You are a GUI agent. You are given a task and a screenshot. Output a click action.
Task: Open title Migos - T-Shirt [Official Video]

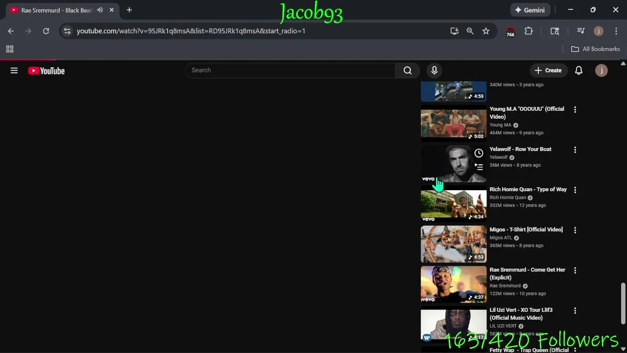coord(526,229)
